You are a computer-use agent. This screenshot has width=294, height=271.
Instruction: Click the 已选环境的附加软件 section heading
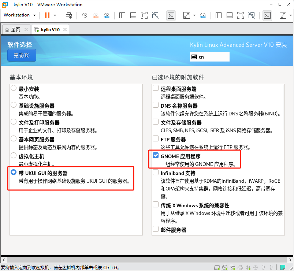(x=178, y=77)
